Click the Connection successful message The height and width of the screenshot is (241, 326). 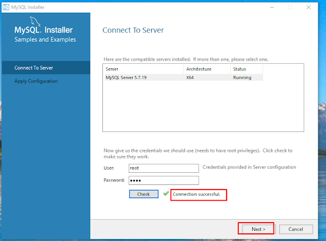196,194
